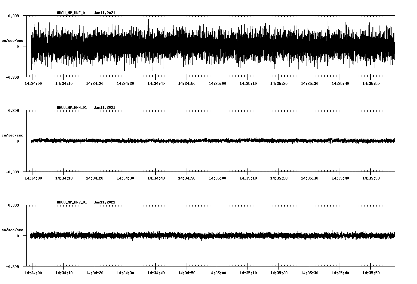This screenshot has height=284, width=417.
Task: Select the Jan11,2021 date on the bottom plot
Action: pos(105,202)
